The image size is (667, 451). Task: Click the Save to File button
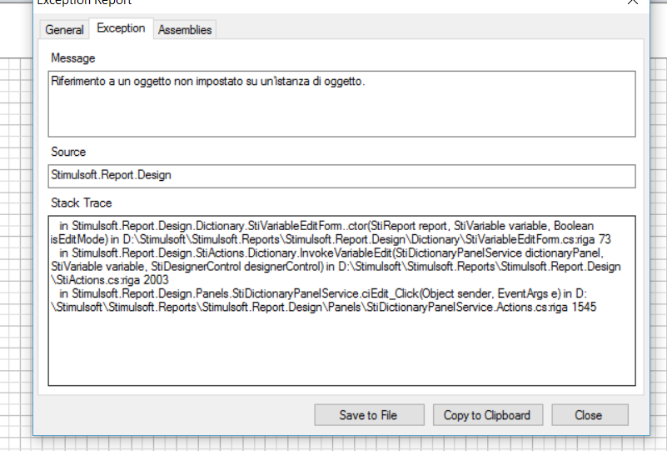click(x=369, y=415)
